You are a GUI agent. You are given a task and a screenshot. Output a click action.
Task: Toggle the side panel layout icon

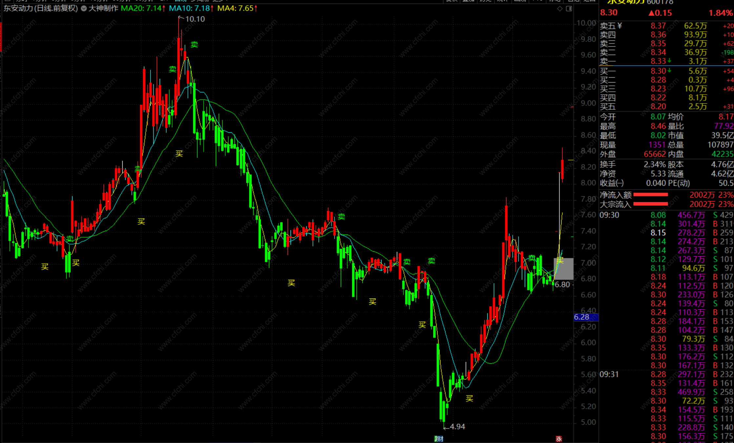click(x=569, y=9)
